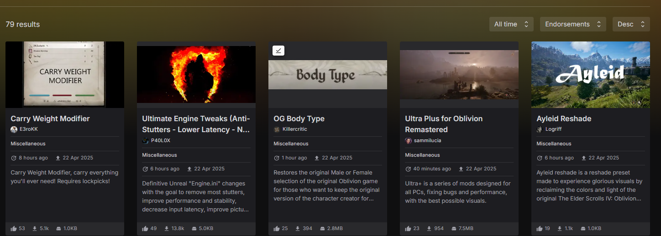Click the Restores the original Male description
661x236 pixels.
[327, 185]
